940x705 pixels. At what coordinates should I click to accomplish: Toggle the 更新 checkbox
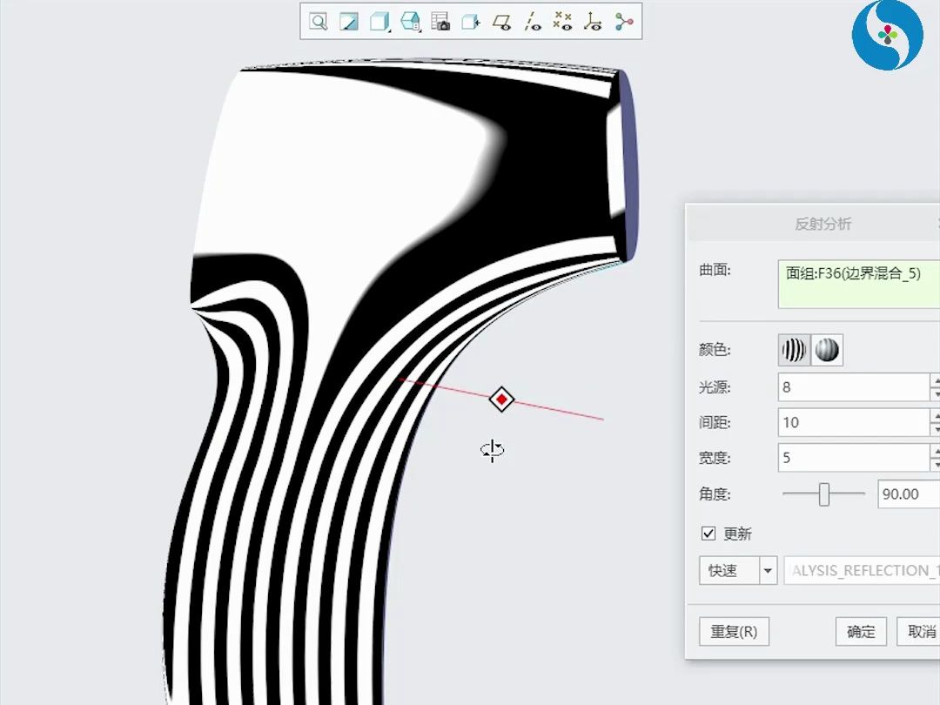[708, 534]
